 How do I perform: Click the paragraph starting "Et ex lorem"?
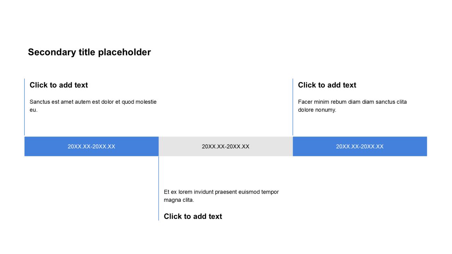pos(221,196)
